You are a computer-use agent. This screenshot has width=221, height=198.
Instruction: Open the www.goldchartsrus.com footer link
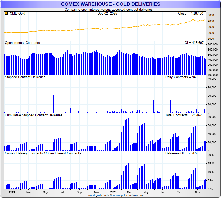coord(128,195)
